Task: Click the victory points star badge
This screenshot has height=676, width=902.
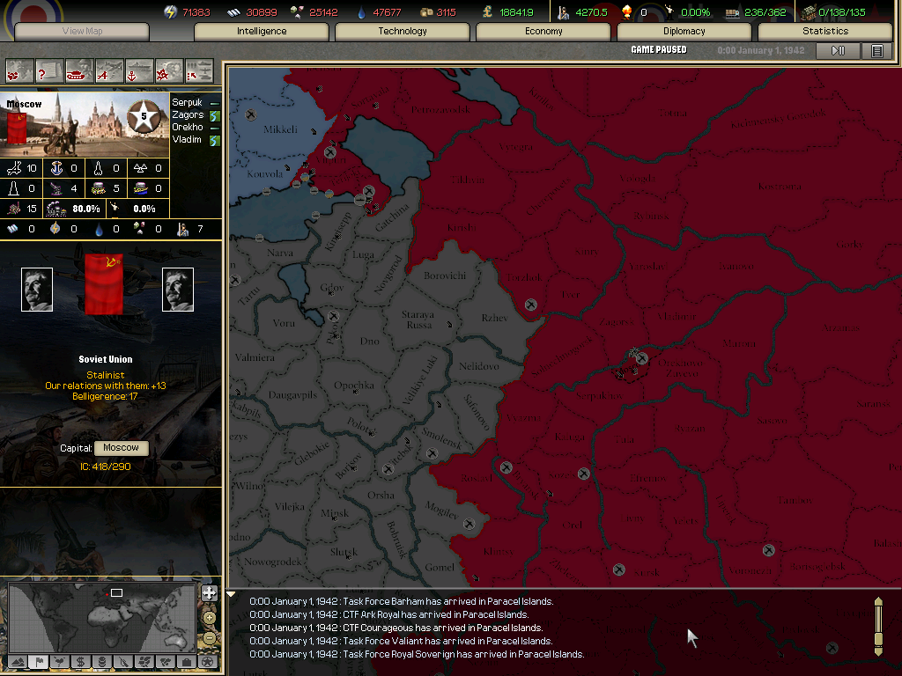Action: tap(144, 116)
